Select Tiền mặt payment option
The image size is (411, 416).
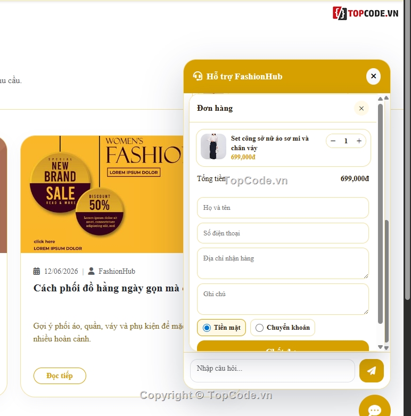pos(221,328)
